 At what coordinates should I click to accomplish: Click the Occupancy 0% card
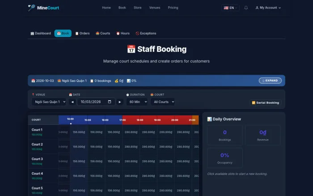[225, 158]
